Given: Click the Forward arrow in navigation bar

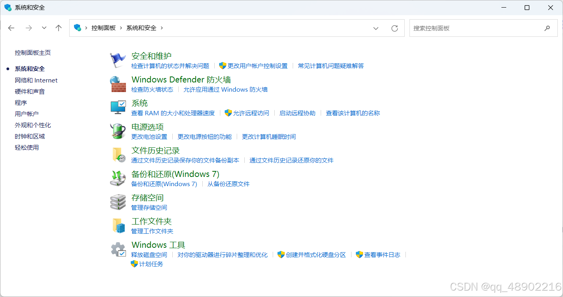Looking at the screenshot, I should click(x=28, y=28).
